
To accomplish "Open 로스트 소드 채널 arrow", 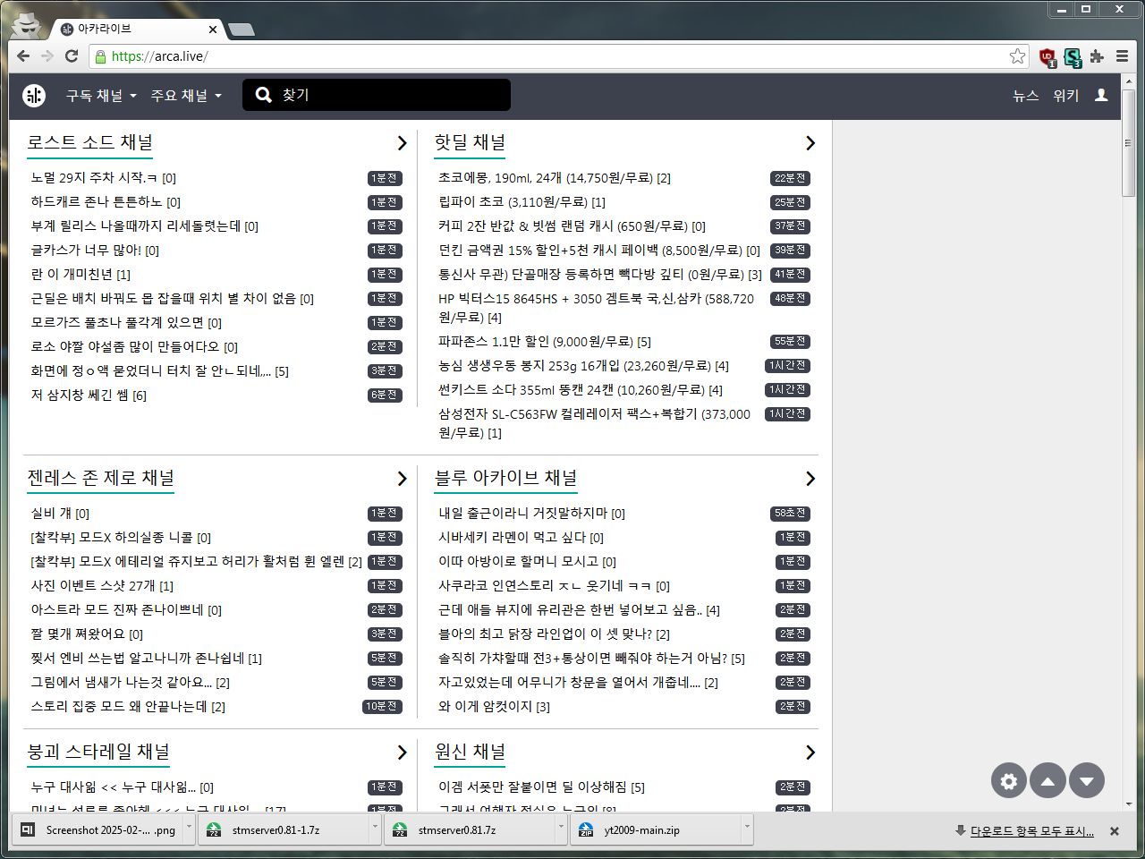I will tap(402, 143).
